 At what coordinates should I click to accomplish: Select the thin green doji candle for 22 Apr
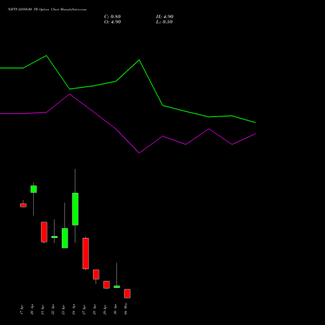click(x=55, y=237)
